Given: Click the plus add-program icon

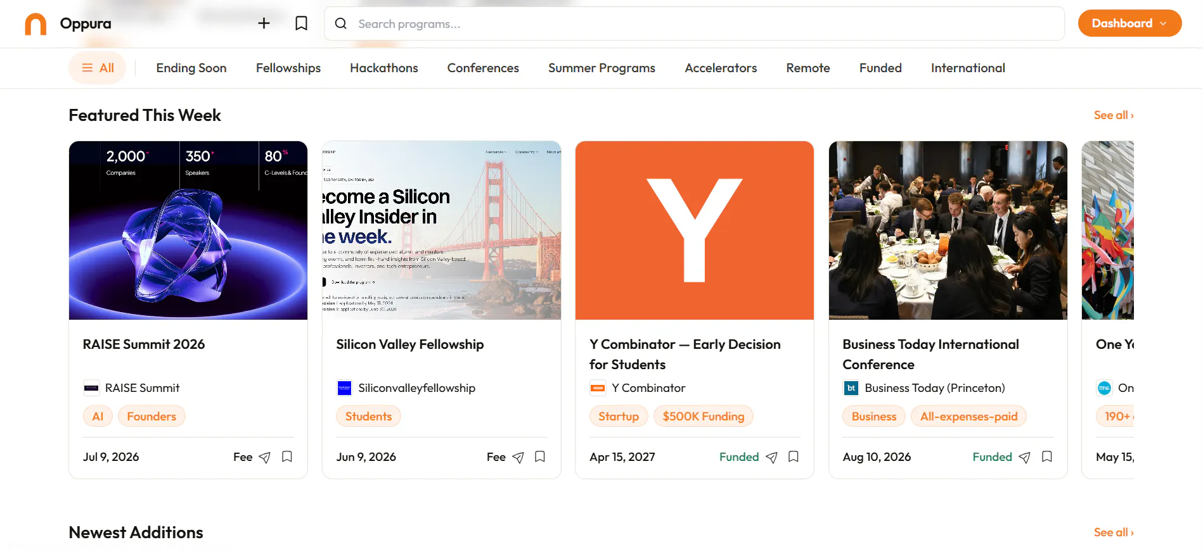Looking at the screenshot, I should [264, 23].
